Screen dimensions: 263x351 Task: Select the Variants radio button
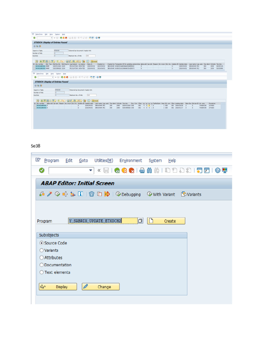(41, 250)
